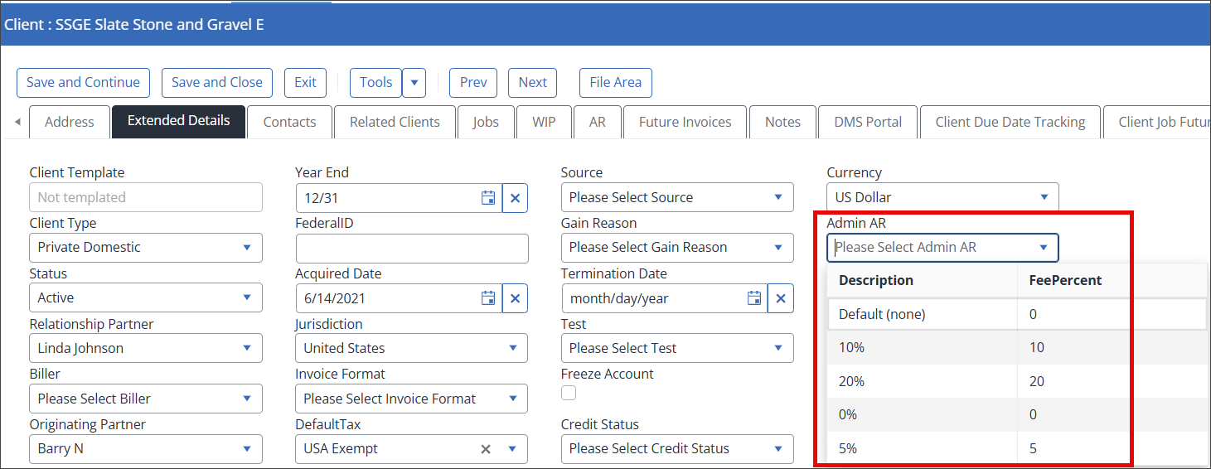
Task: Open the Future Invoices tab
Action: (685, 122)
